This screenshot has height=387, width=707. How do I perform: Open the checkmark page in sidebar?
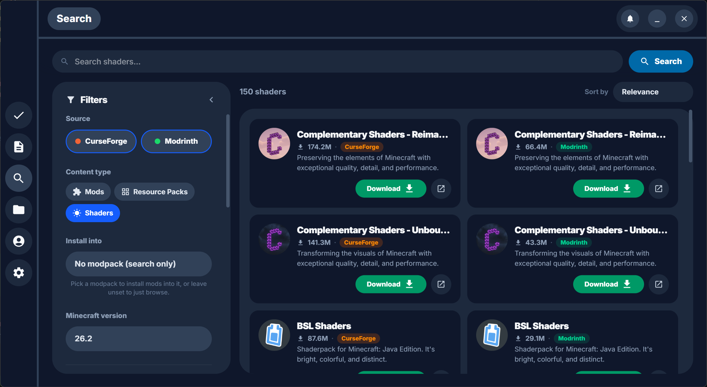pyautogui.click(x=19, y=116)
